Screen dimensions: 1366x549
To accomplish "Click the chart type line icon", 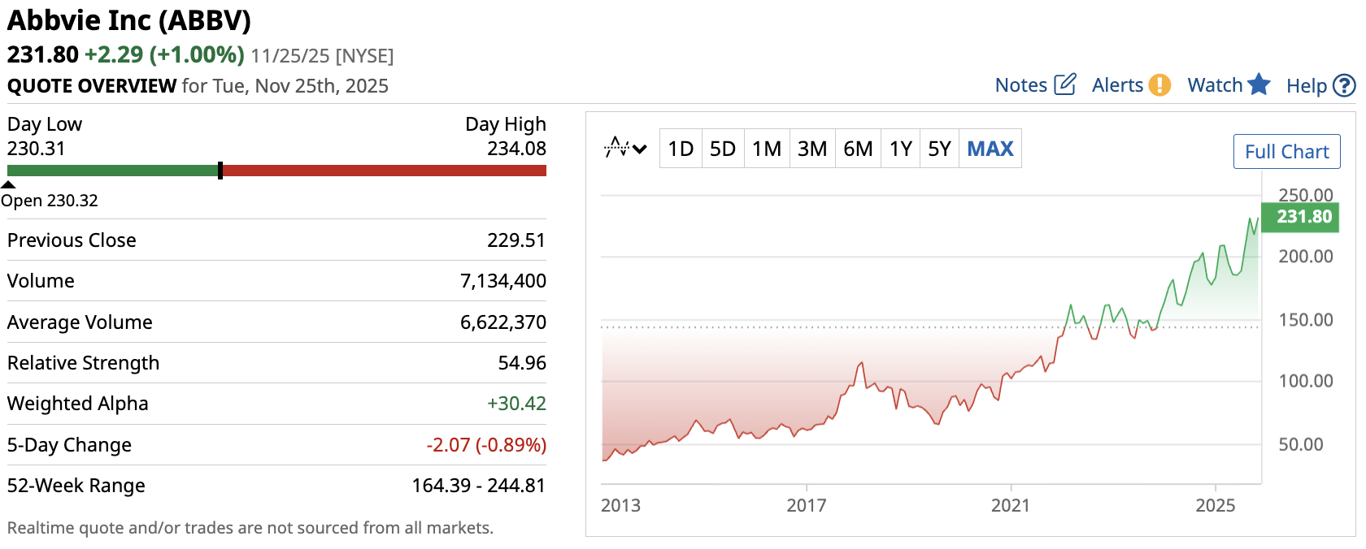I will [x=616, y=148].
